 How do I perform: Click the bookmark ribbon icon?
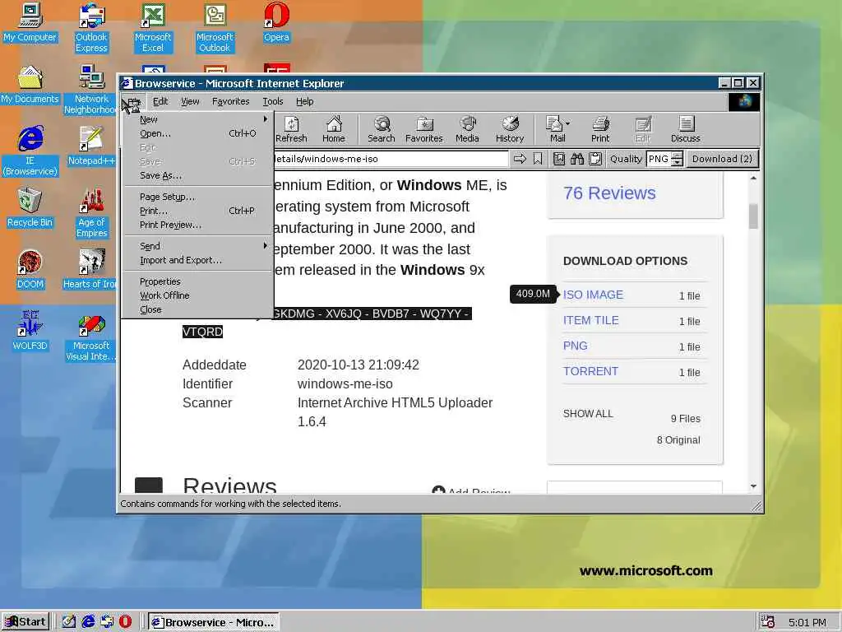pyautogui.click(x=538, y=159)
